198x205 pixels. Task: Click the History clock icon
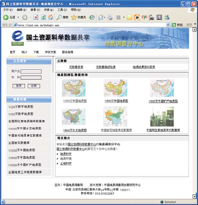click(92, 18)
